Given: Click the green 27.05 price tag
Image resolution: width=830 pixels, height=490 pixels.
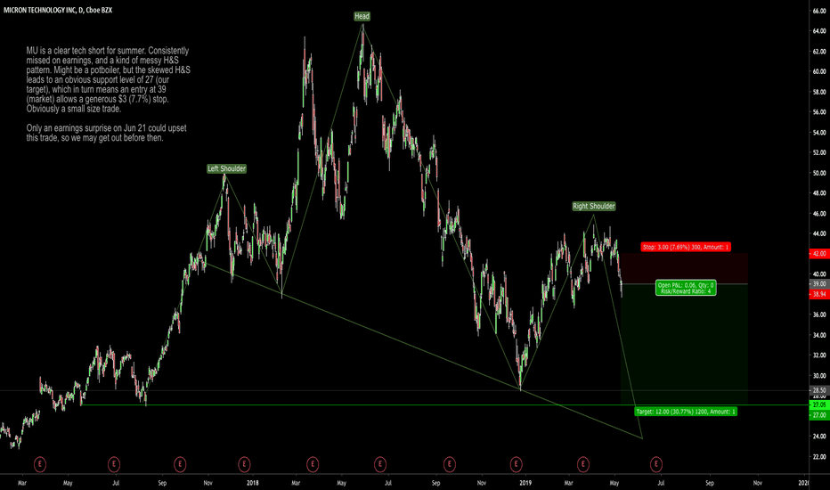Looking at the screenshot, I should (819, 404).
